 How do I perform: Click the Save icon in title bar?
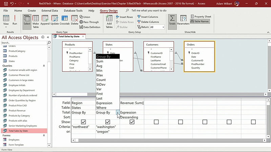tap(6, 3)
